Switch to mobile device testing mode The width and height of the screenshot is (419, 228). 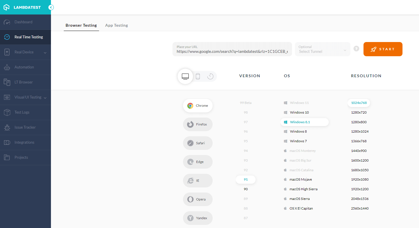(198, 76)
